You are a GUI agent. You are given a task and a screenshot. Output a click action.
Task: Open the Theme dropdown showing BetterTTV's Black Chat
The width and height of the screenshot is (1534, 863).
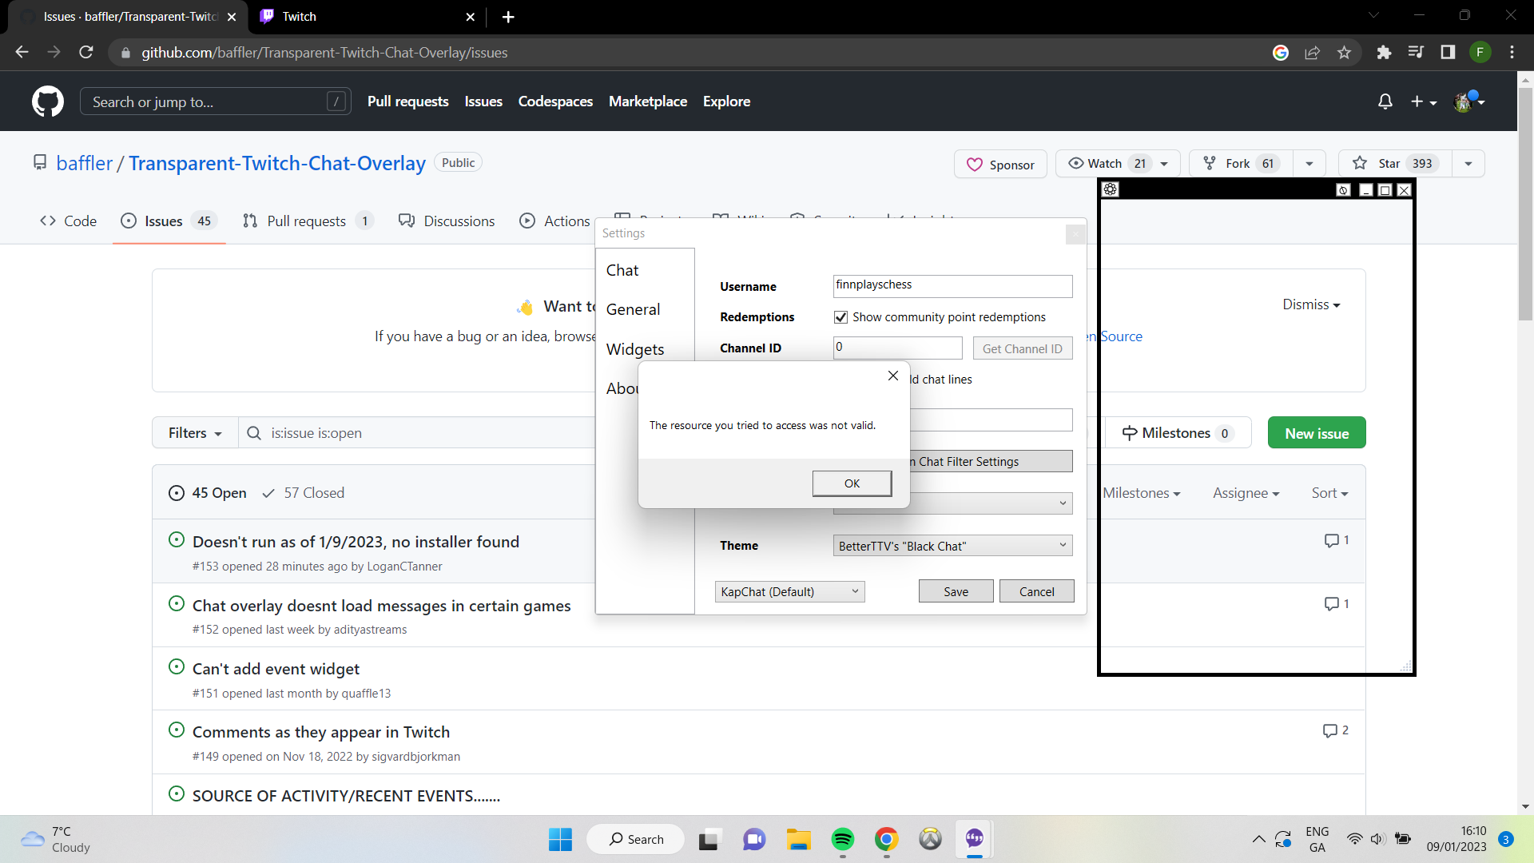(952, 545)
